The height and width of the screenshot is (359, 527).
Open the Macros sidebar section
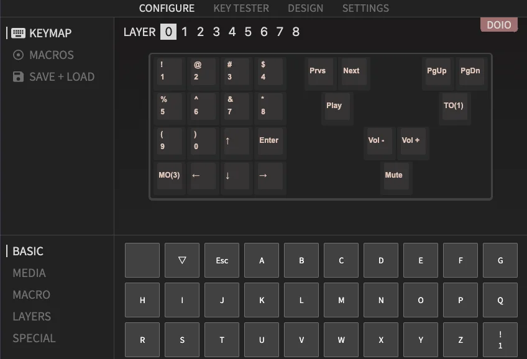pyautogui.click(x=44, y=55)
